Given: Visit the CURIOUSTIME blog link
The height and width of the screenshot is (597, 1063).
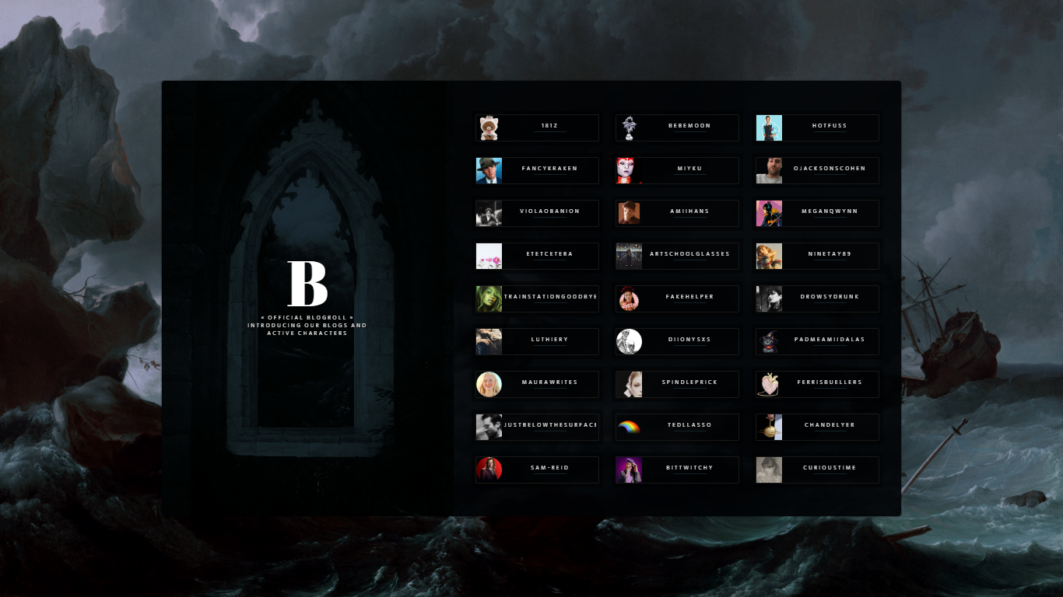Looking at the screenshot, I should coord(830,468).
